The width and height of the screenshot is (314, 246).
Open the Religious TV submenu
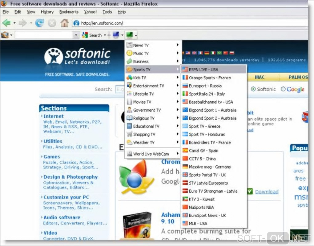(153, 118)
